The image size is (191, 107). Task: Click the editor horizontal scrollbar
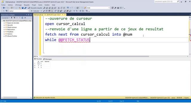click(x=96, y=56)
